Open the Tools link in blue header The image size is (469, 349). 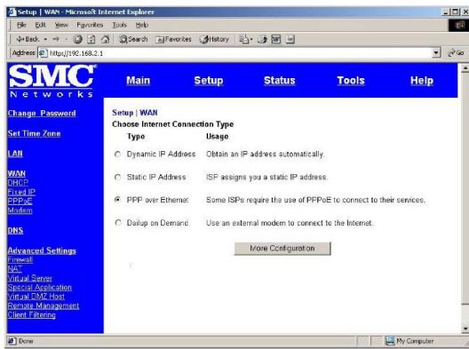[x=351, y=81]
